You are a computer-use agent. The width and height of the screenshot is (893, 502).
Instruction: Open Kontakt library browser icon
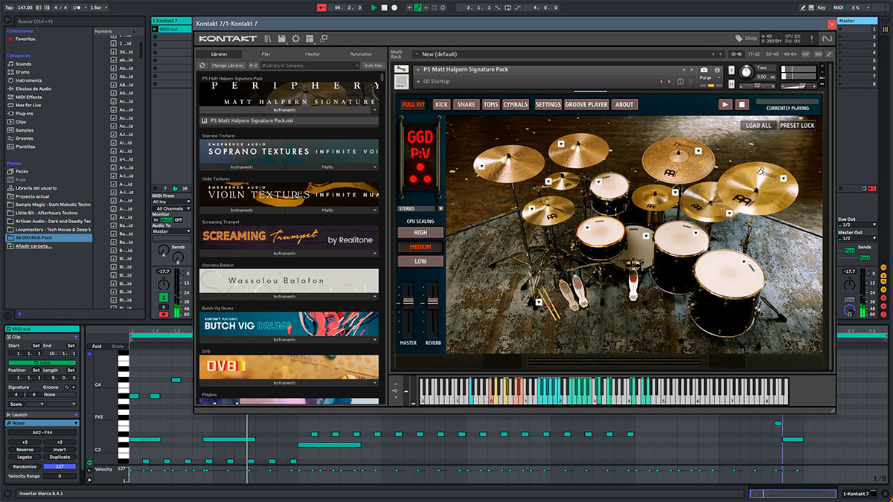(267, 38)
